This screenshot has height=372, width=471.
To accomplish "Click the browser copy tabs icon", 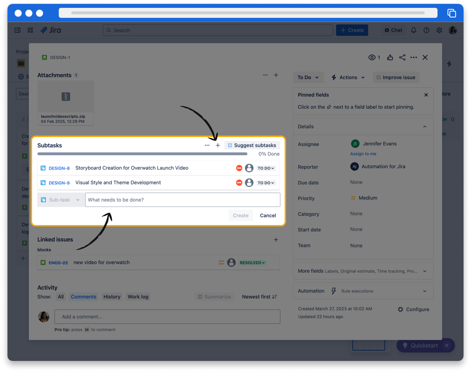I will click(x=452, y=13).
